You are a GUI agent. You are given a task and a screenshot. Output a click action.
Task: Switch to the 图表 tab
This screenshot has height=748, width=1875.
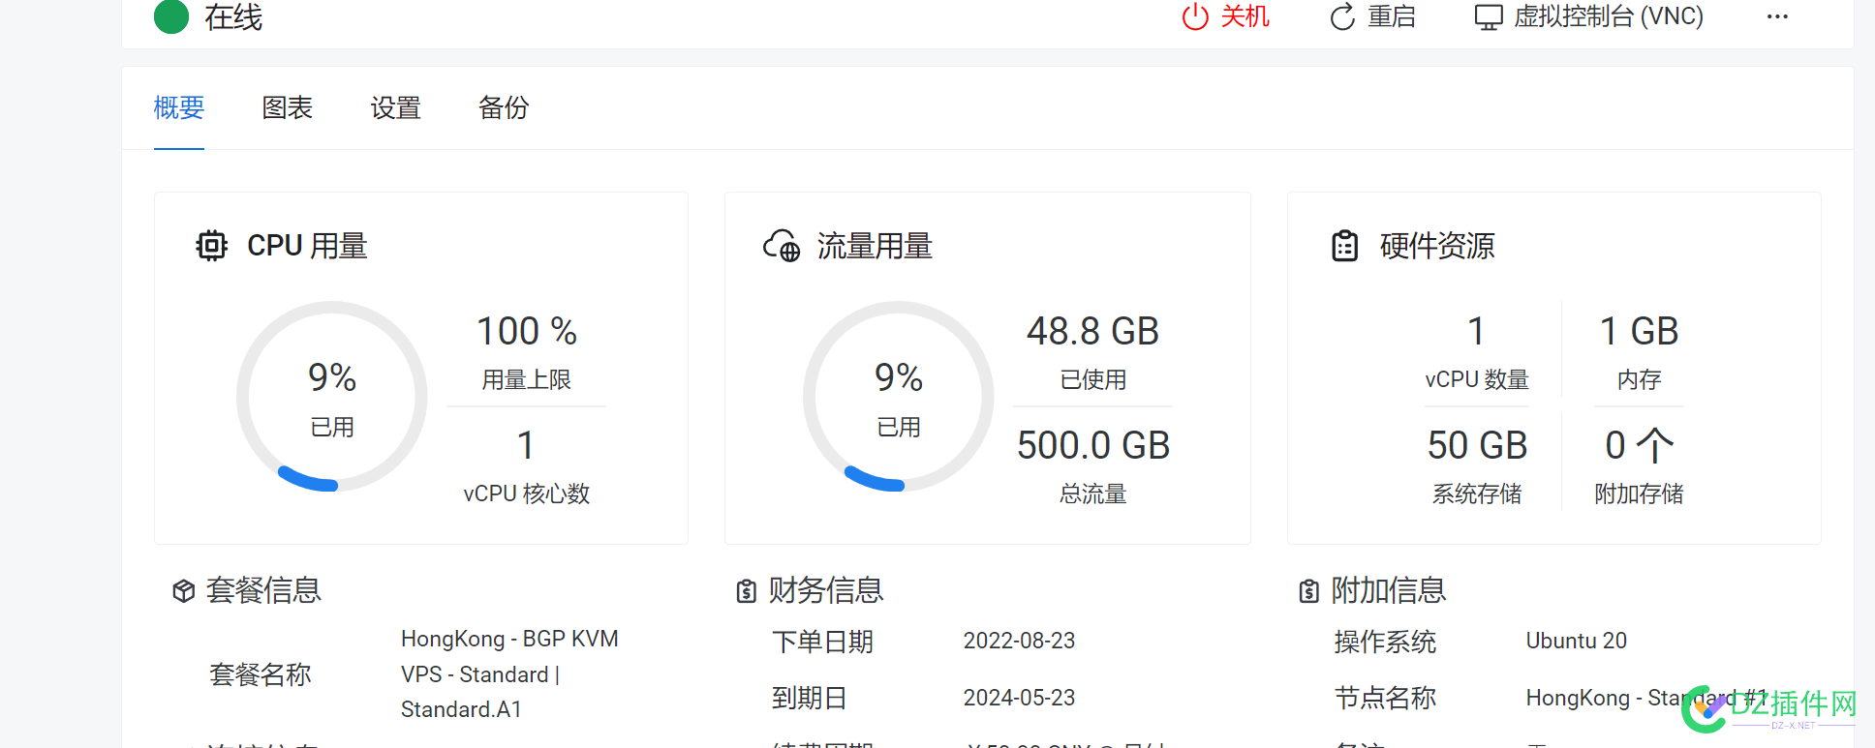click(288, 107)
